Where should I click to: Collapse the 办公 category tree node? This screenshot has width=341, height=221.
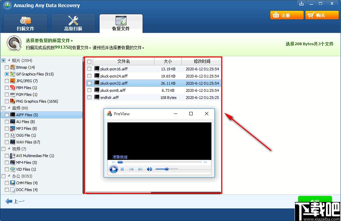tap(9, 176)
